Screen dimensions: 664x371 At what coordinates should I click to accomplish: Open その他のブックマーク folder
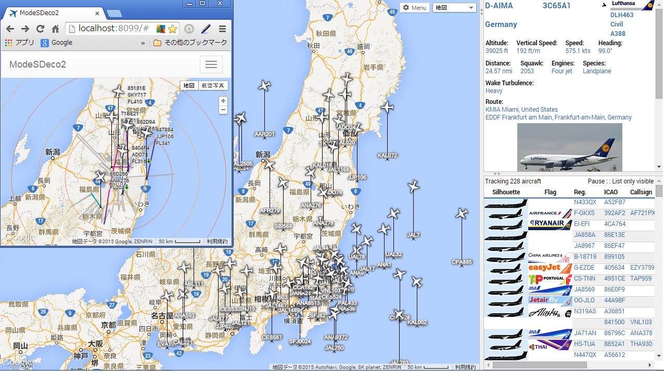coord(190,43)
